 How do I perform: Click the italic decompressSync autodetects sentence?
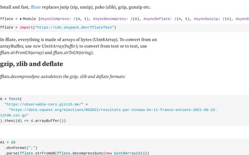tap(63, 77)
